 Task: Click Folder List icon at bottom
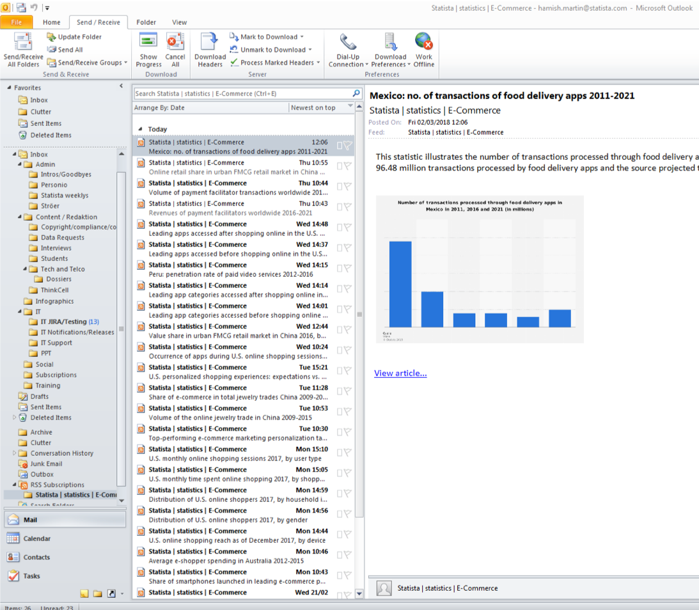(98, 593)
